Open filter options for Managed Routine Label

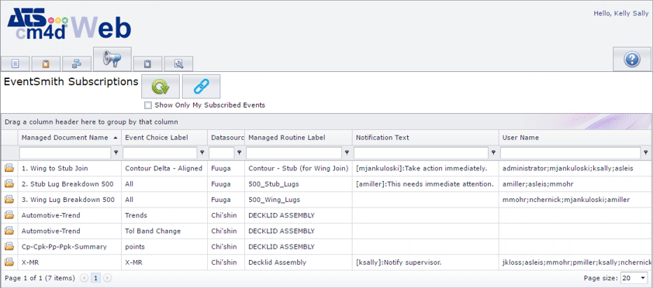coord(347,153)
